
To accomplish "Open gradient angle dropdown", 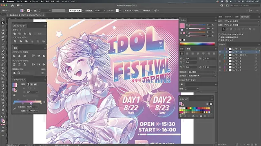I will (37, 92).
